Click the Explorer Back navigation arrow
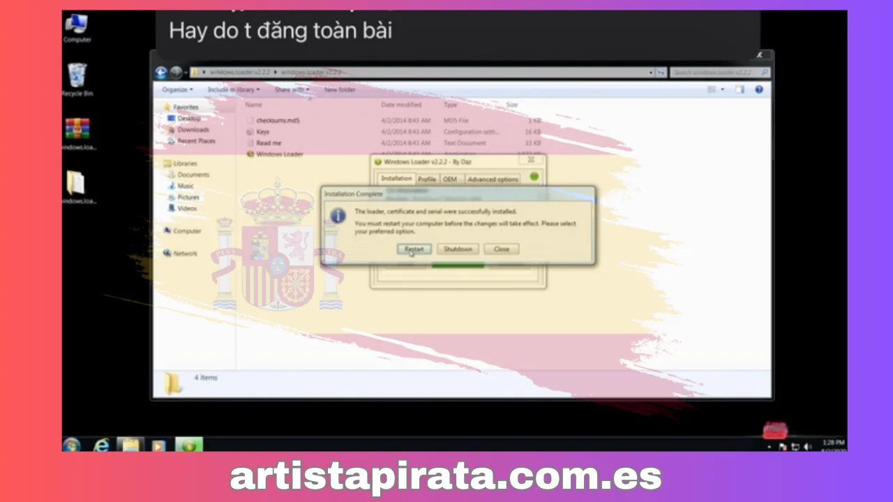This screenshot has height=502, width=893. coord(161,73)
